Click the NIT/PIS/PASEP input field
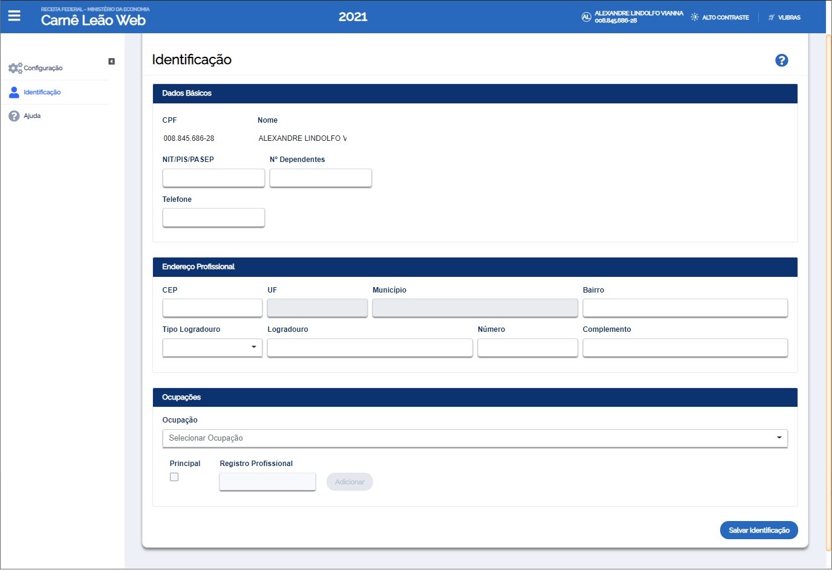832x570 pixels. (x=213, y=178)
